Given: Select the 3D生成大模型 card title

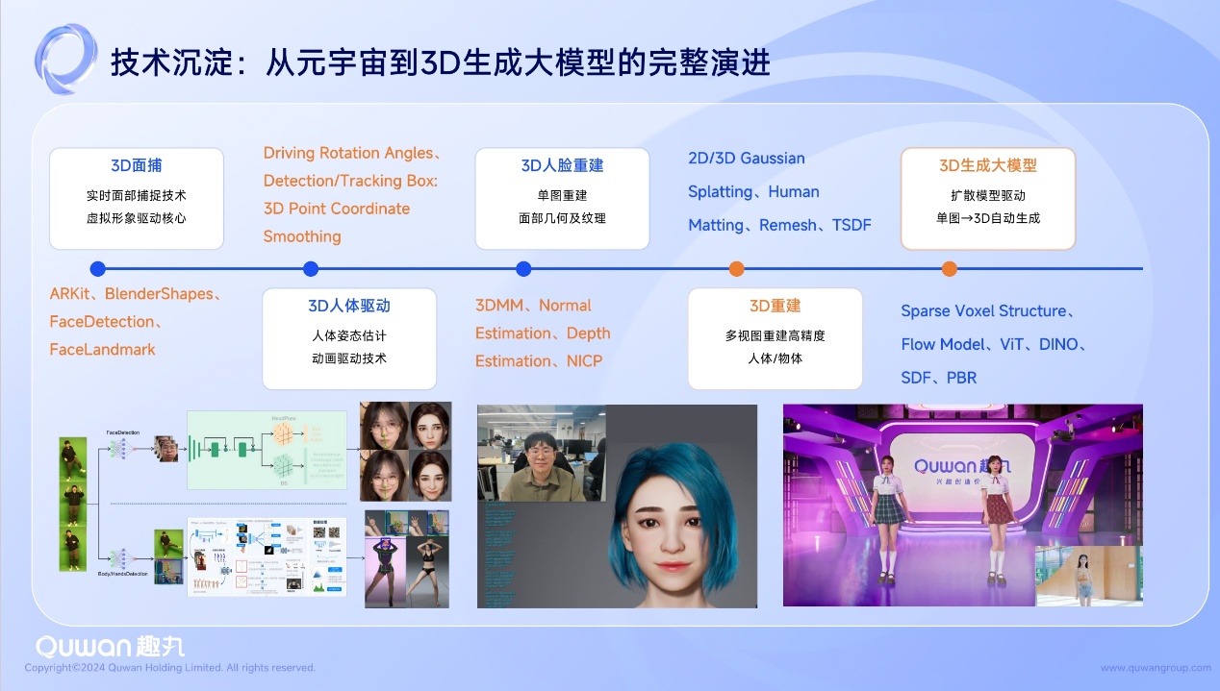Looking at the screenshot, I should [x=988, y=165].
